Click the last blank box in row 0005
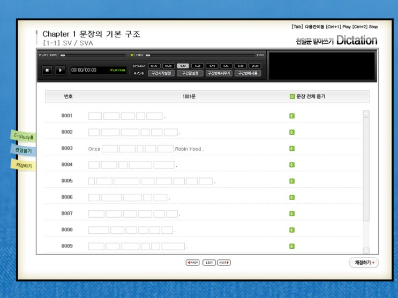398x298 pixels. [x=206, y=181]
